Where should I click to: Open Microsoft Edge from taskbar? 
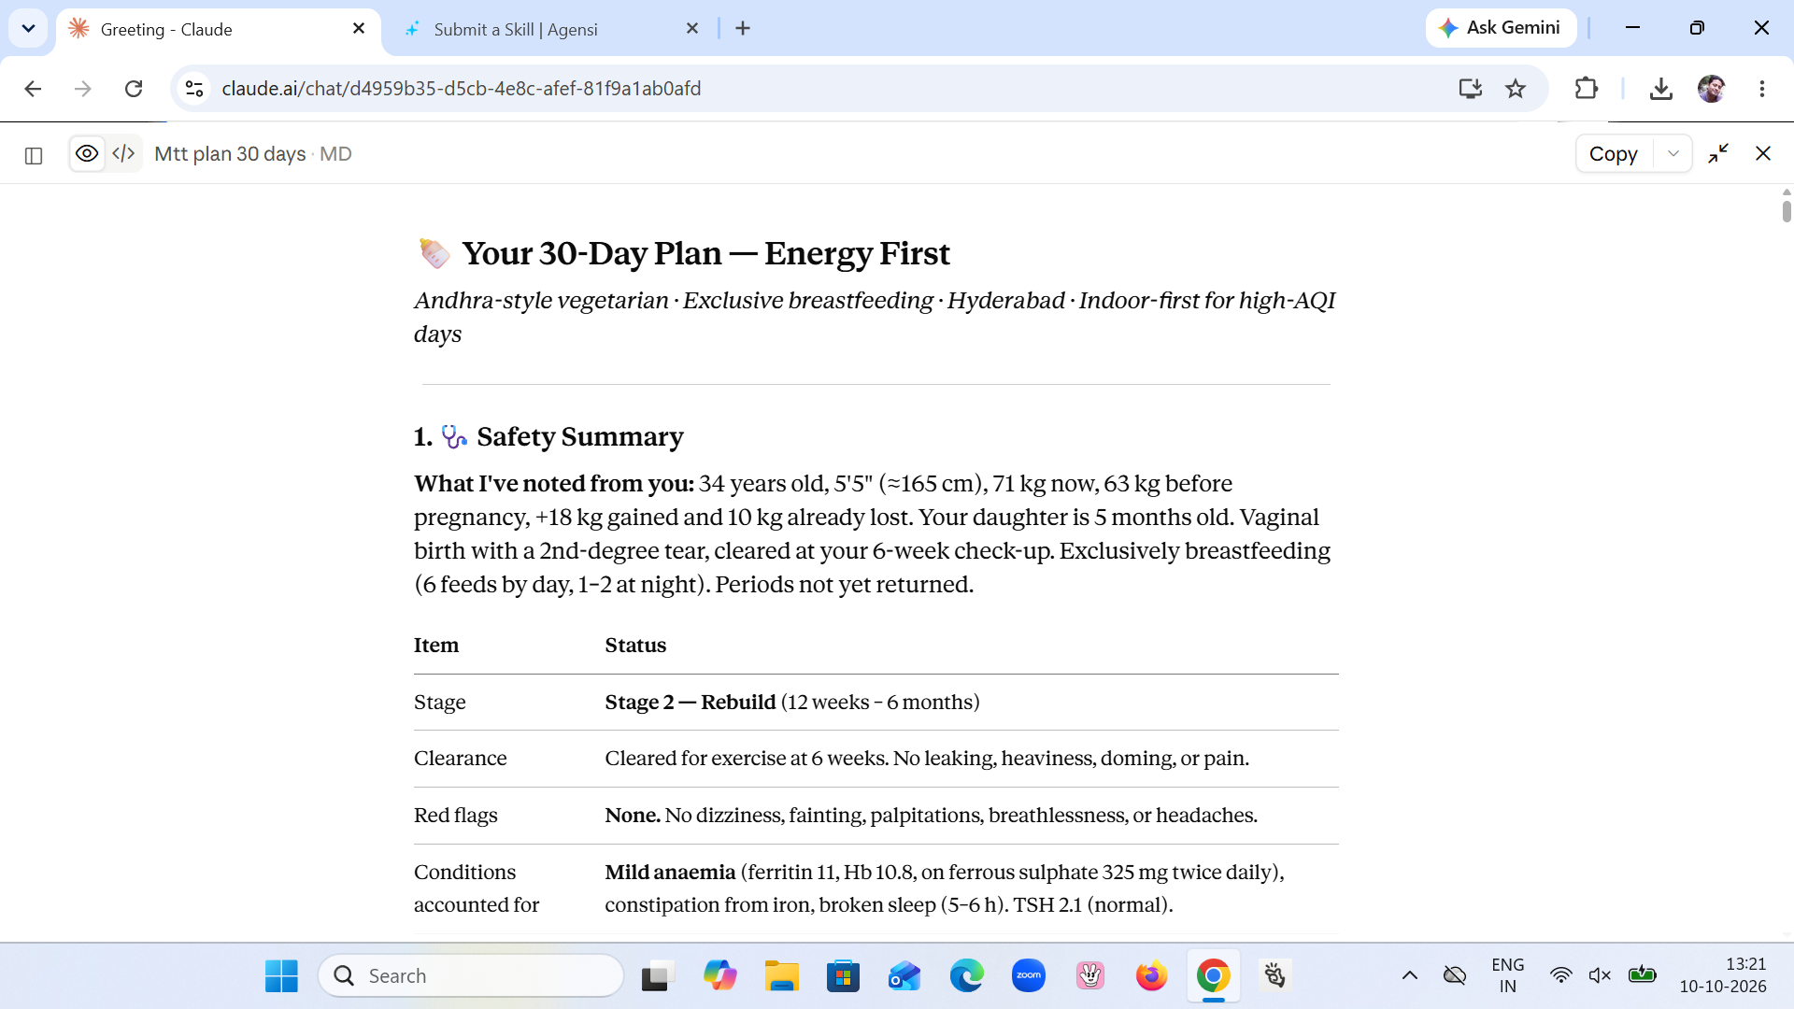pos(966,976)
